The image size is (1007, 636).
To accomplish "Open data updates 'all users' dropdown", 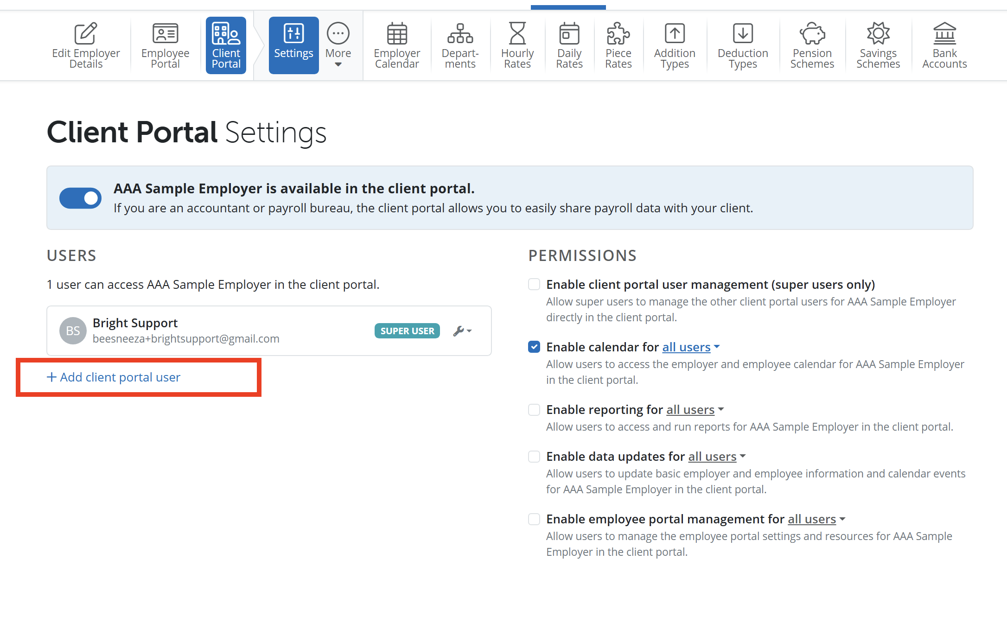I will [717, 457].
